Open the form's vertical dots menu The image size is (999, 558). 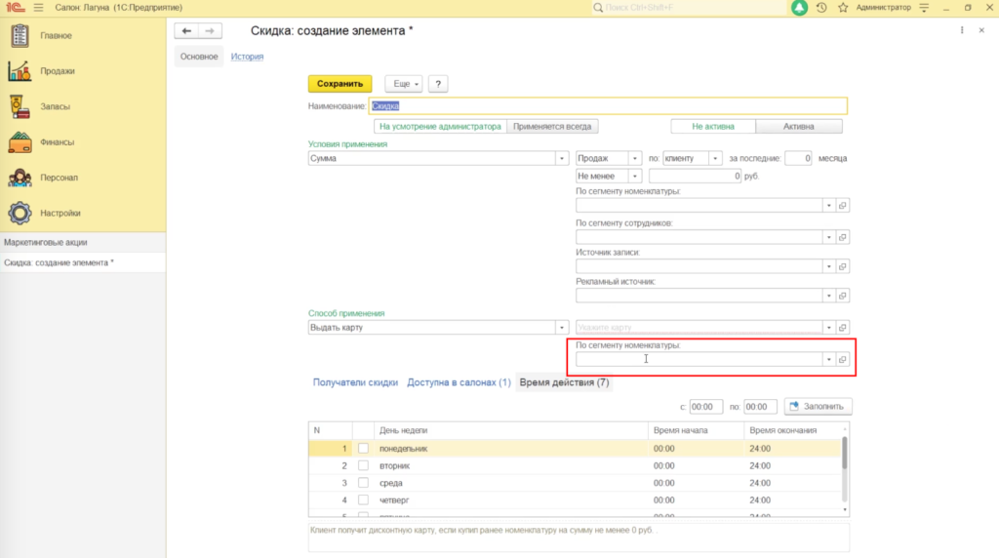click(x=962, y=30)
